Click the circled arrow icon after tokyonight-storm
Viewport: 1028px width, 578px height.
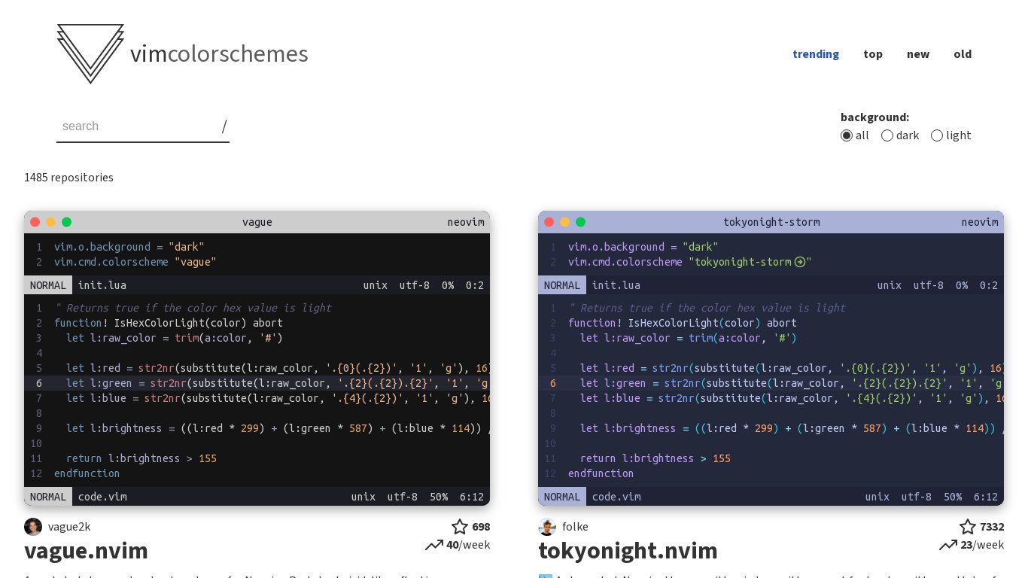point(800,262)
